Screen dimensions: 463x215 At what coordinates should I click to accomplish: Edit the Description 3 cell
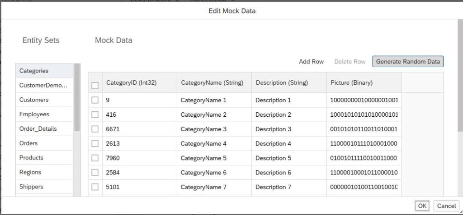tap(289, 129)
